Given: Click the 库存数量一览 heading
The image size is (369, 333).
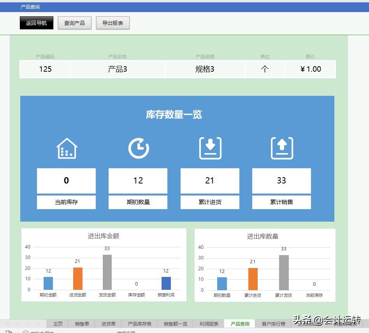Looking at the screenshot, I should [x=174, y=115].
